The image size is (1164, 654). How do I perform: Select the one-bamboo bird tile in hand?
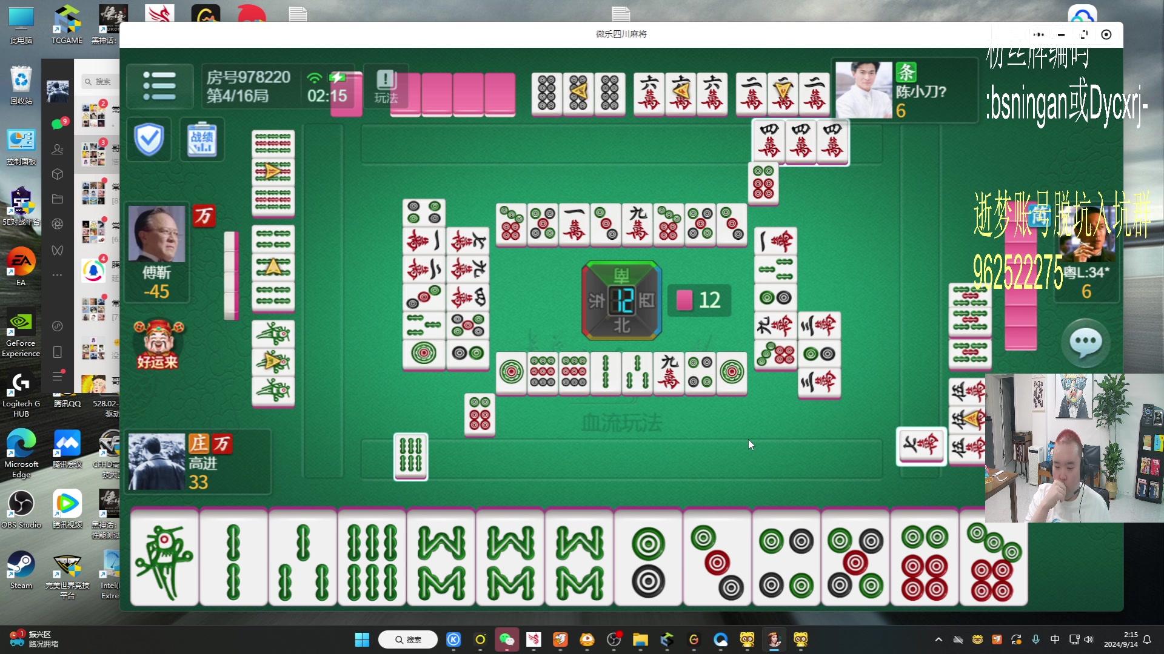click(x=164, y=558)
